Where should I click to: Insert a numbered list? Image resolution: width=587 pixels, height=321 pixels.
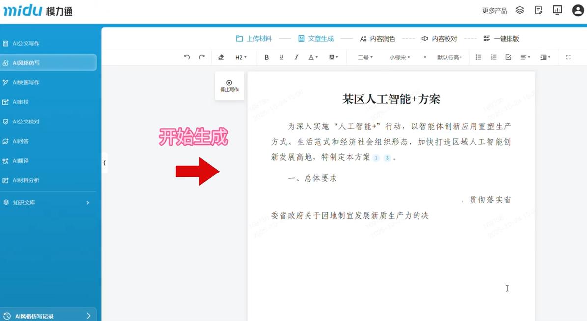coord(494,57)
